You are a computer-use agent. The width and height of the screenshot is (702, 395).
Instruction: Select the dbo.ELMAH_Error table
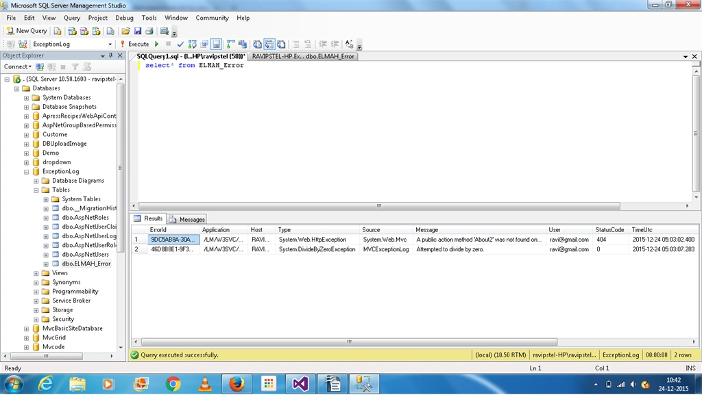(86, 264)
